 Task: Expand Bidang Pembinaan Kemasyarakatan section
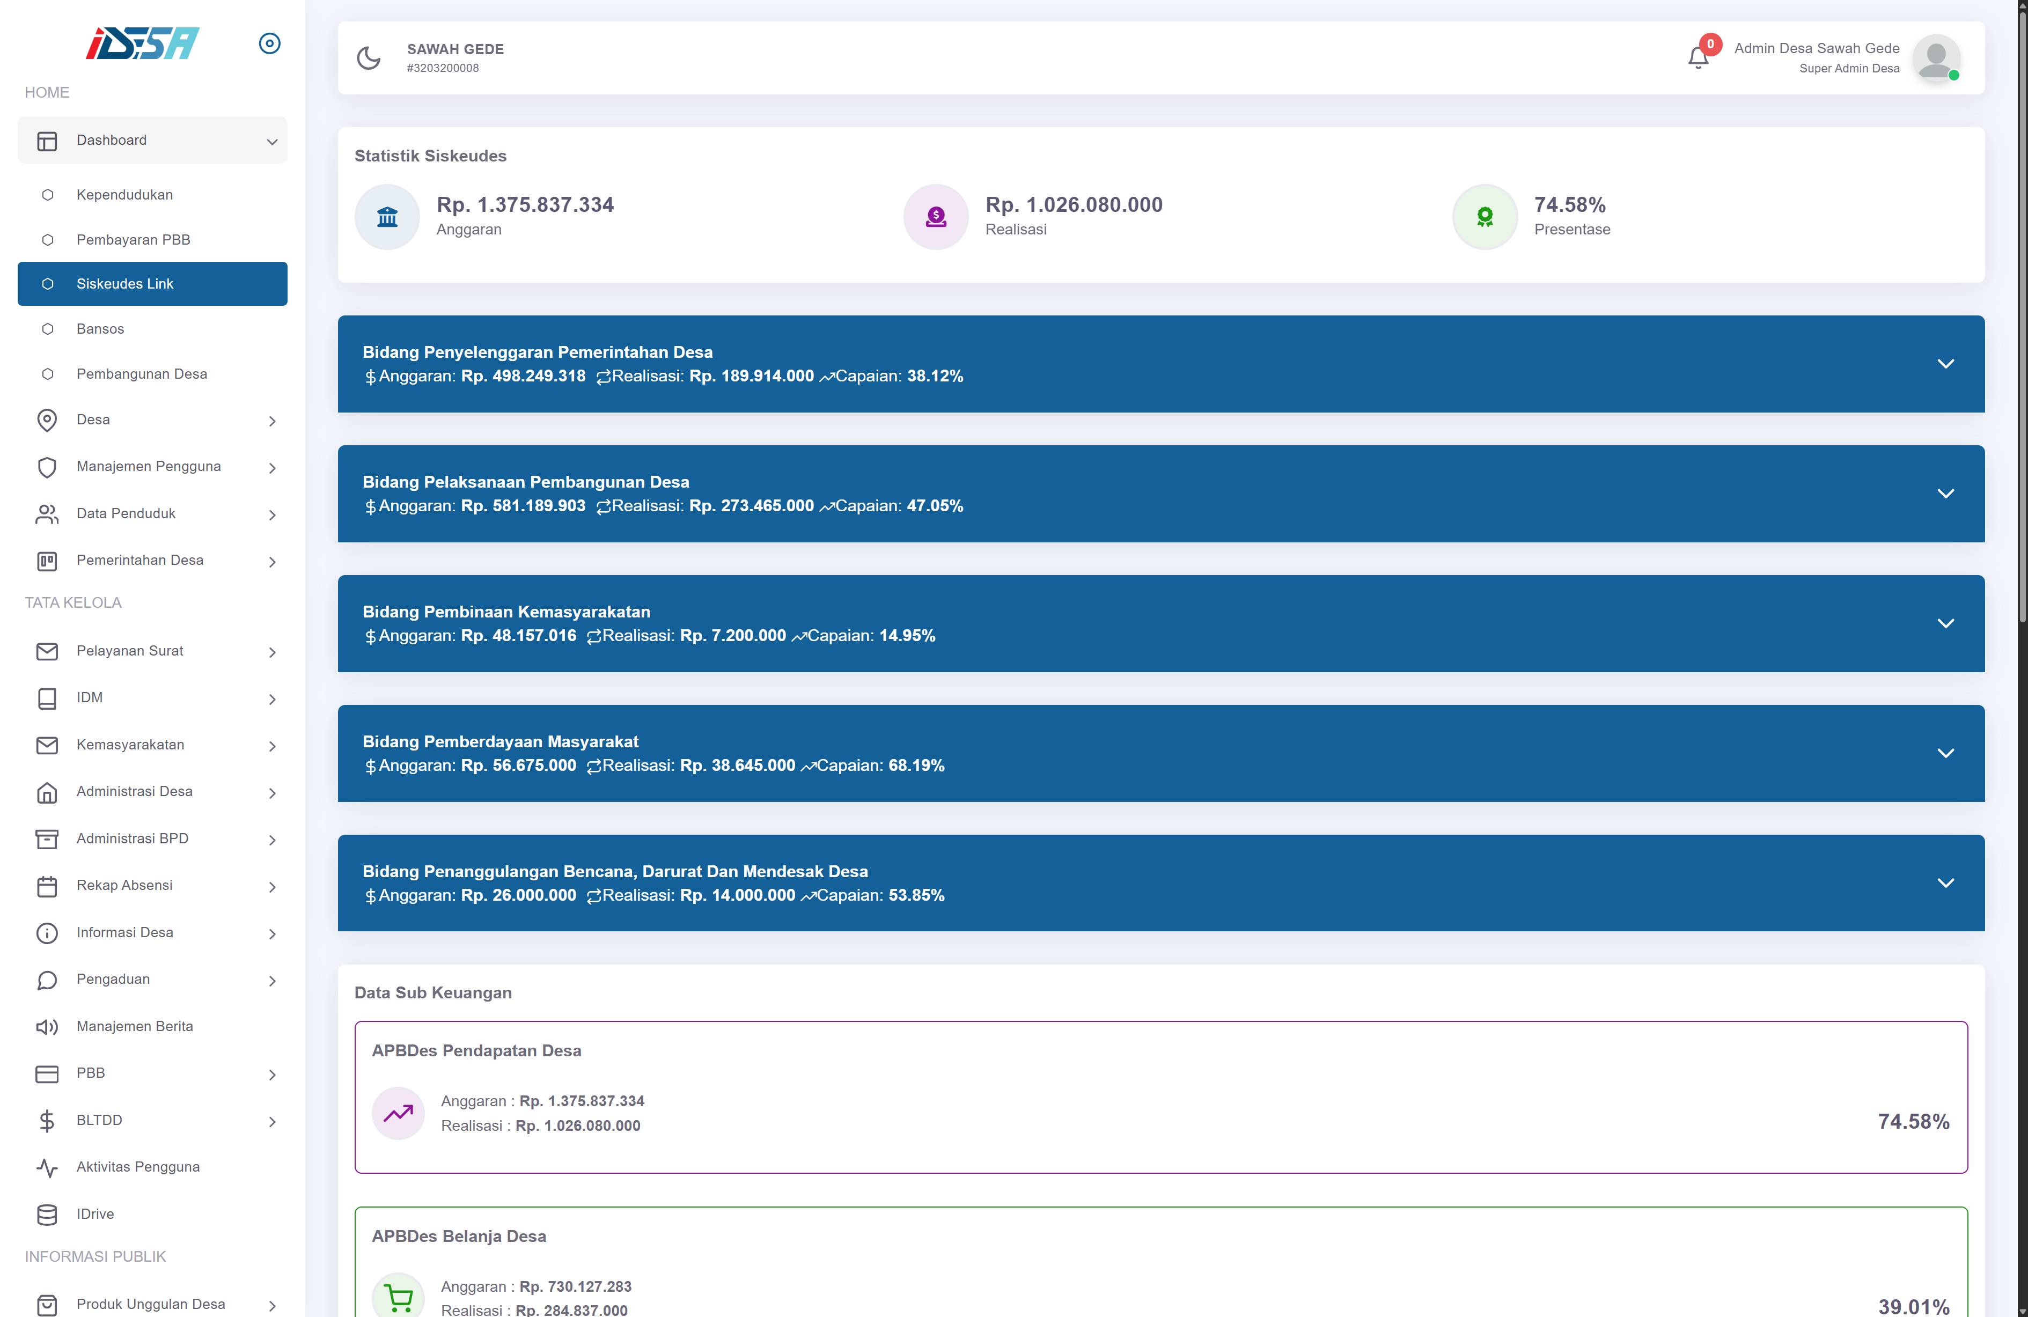(1944, 623)
